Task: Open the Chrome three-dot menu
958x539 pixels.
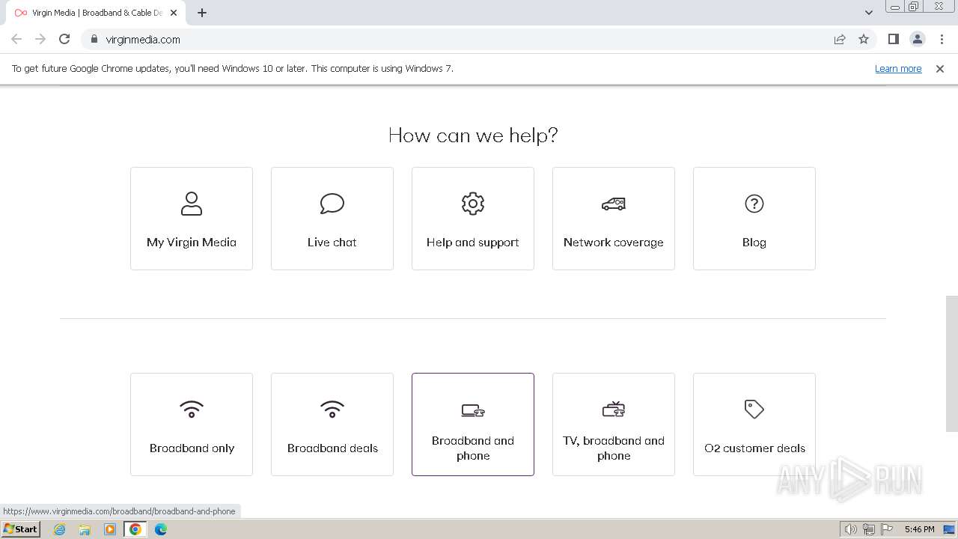Action: 942,39
